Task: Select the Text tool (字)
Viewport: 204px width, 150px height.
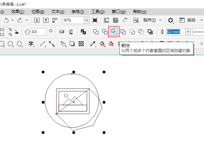Action: tap(31, 44)
